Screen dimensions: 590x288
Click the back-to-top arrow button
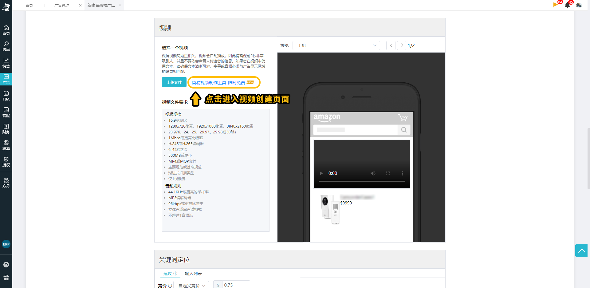pos(581,251)
